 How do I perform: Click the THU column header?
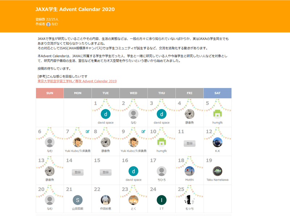(161, 93)
